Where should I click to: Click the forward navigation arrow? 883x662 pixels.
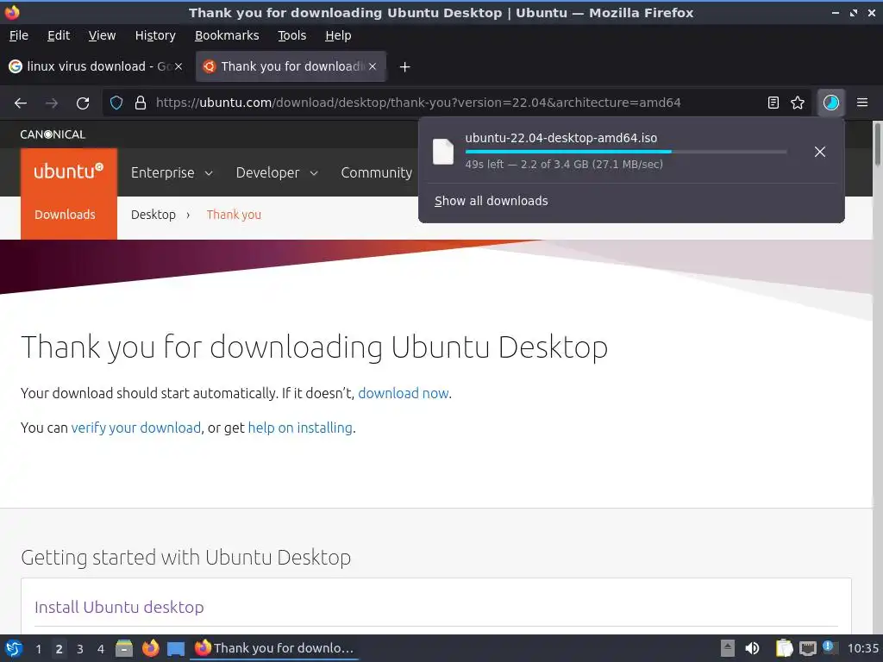pos(52,103)
